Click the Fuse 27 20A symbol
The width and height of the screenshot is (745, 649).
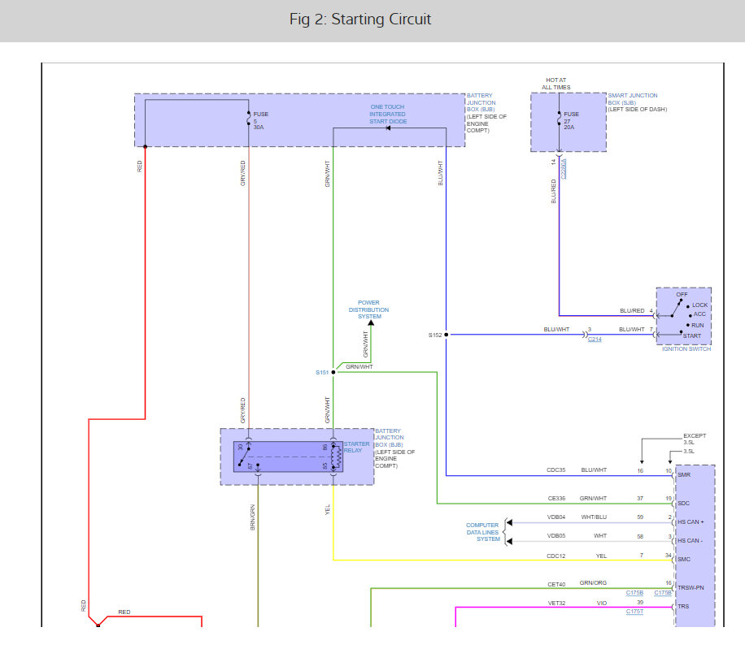point(560,119)
